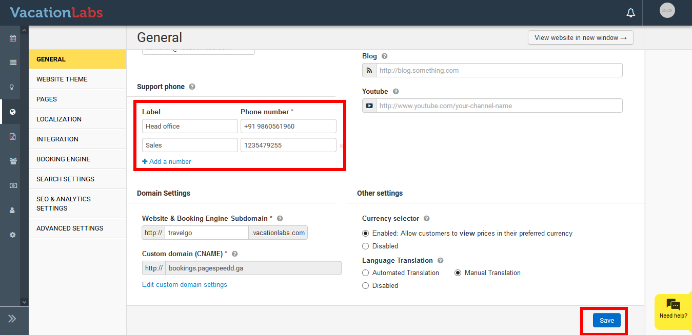Viewport: 692px width, 335px height.
Task: Click the list icon in sidebar
Action: point(13,62)
